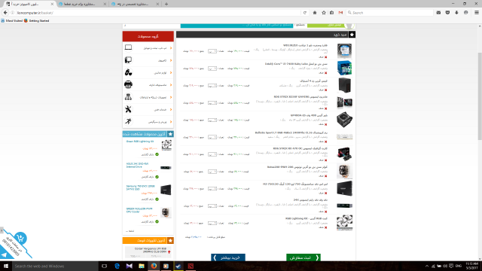Viewport: 482px width, 271px height.
Task: Open File Explorer from the taskbar
Action: click(142, 266)
